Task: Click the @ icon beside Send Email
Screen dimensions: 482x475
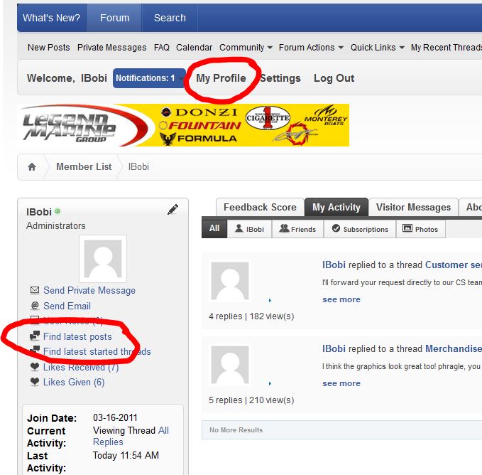Action: click(x=35, y=305)
